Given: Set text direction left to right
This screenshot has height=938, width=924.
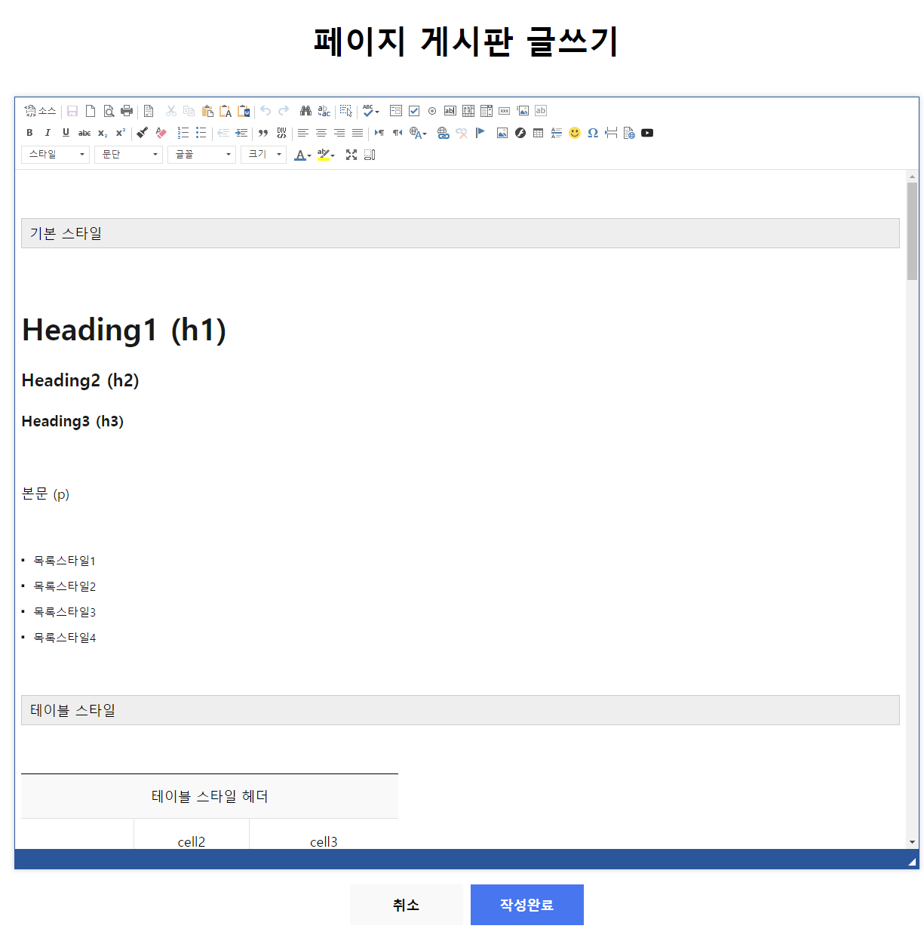Looking at the screenshot, I should [x=379, y=133].
